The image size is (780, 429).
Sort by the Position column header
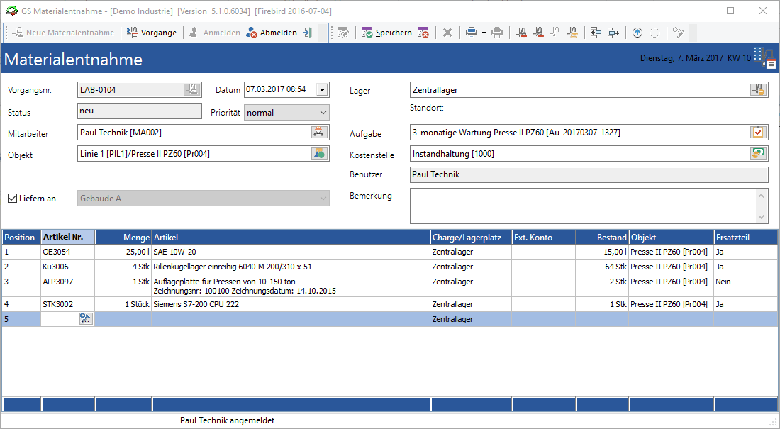coord(21,238)
